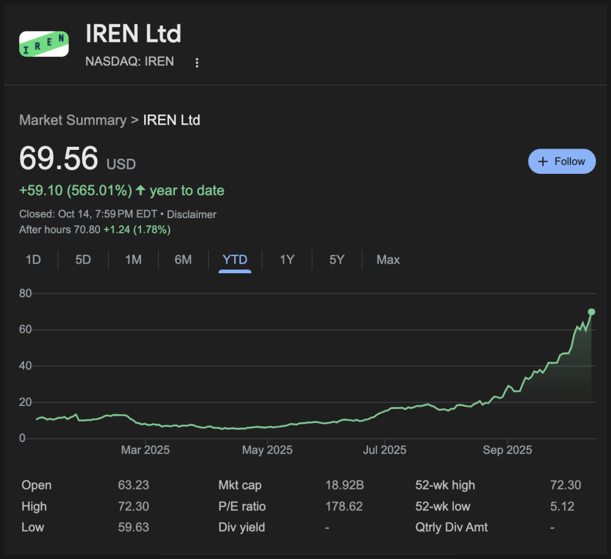Select the 6M time range tab
The width and height of the screenshot is (611, 559).
tap(183, 260)
